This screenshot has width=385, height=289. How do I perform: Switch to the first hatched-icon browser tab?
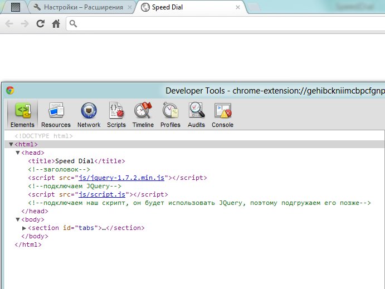[16, 7]
